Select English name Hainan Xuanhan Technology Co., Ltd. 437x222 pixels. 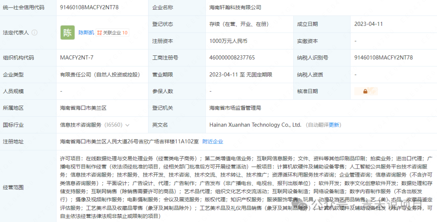point(255,125)
